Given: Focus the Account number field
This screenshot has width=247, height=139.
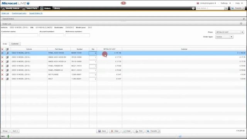Looking at the screenshot, I should pyautogui.click(x=51, y=35).
